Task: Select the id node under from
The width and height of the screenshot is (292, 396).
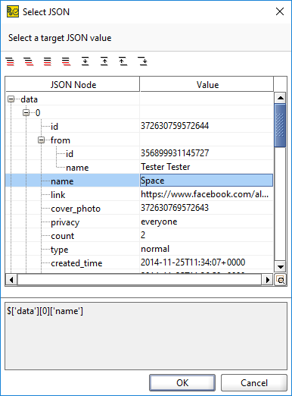Action: point(70,154)
